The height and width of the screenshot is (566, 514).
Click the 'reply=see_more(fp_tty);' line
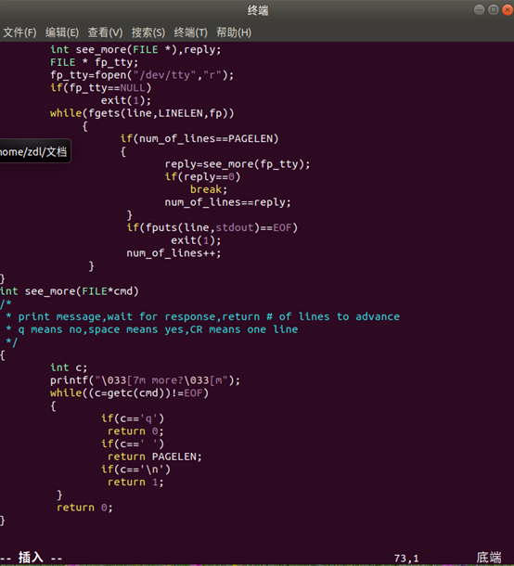pyautogui.click(x=238, y=164)
